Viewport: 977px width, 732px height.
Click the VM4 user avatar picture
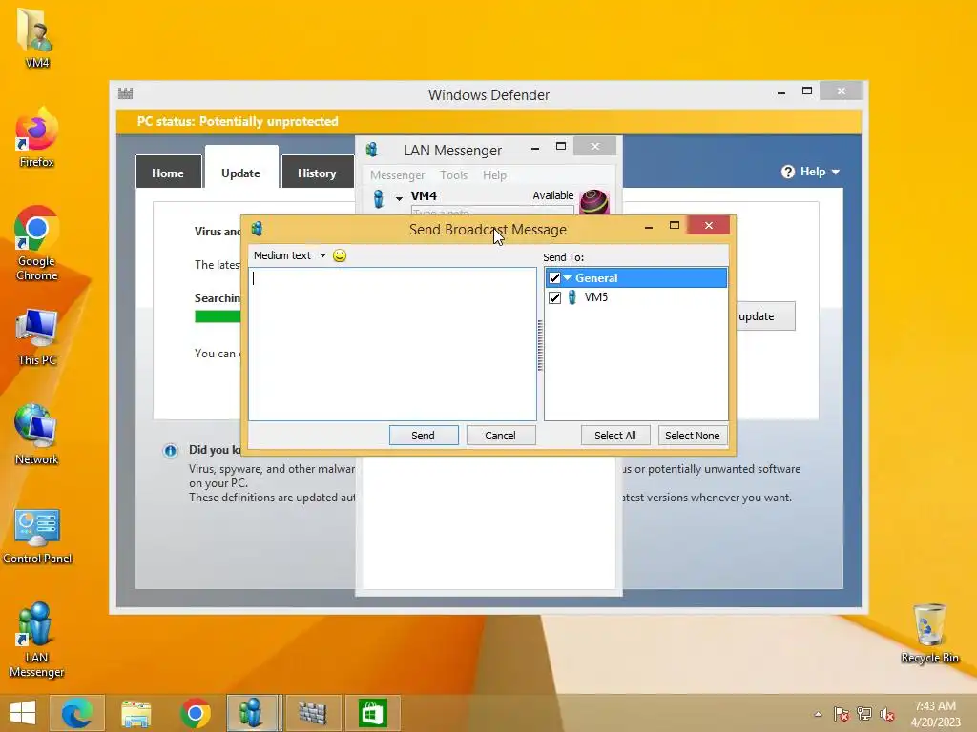tap(594, 202)
